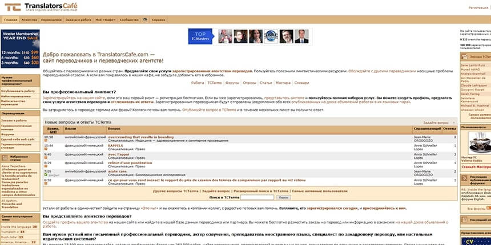Open the Справка menu
491x245 pixels.
click(159, 20)
